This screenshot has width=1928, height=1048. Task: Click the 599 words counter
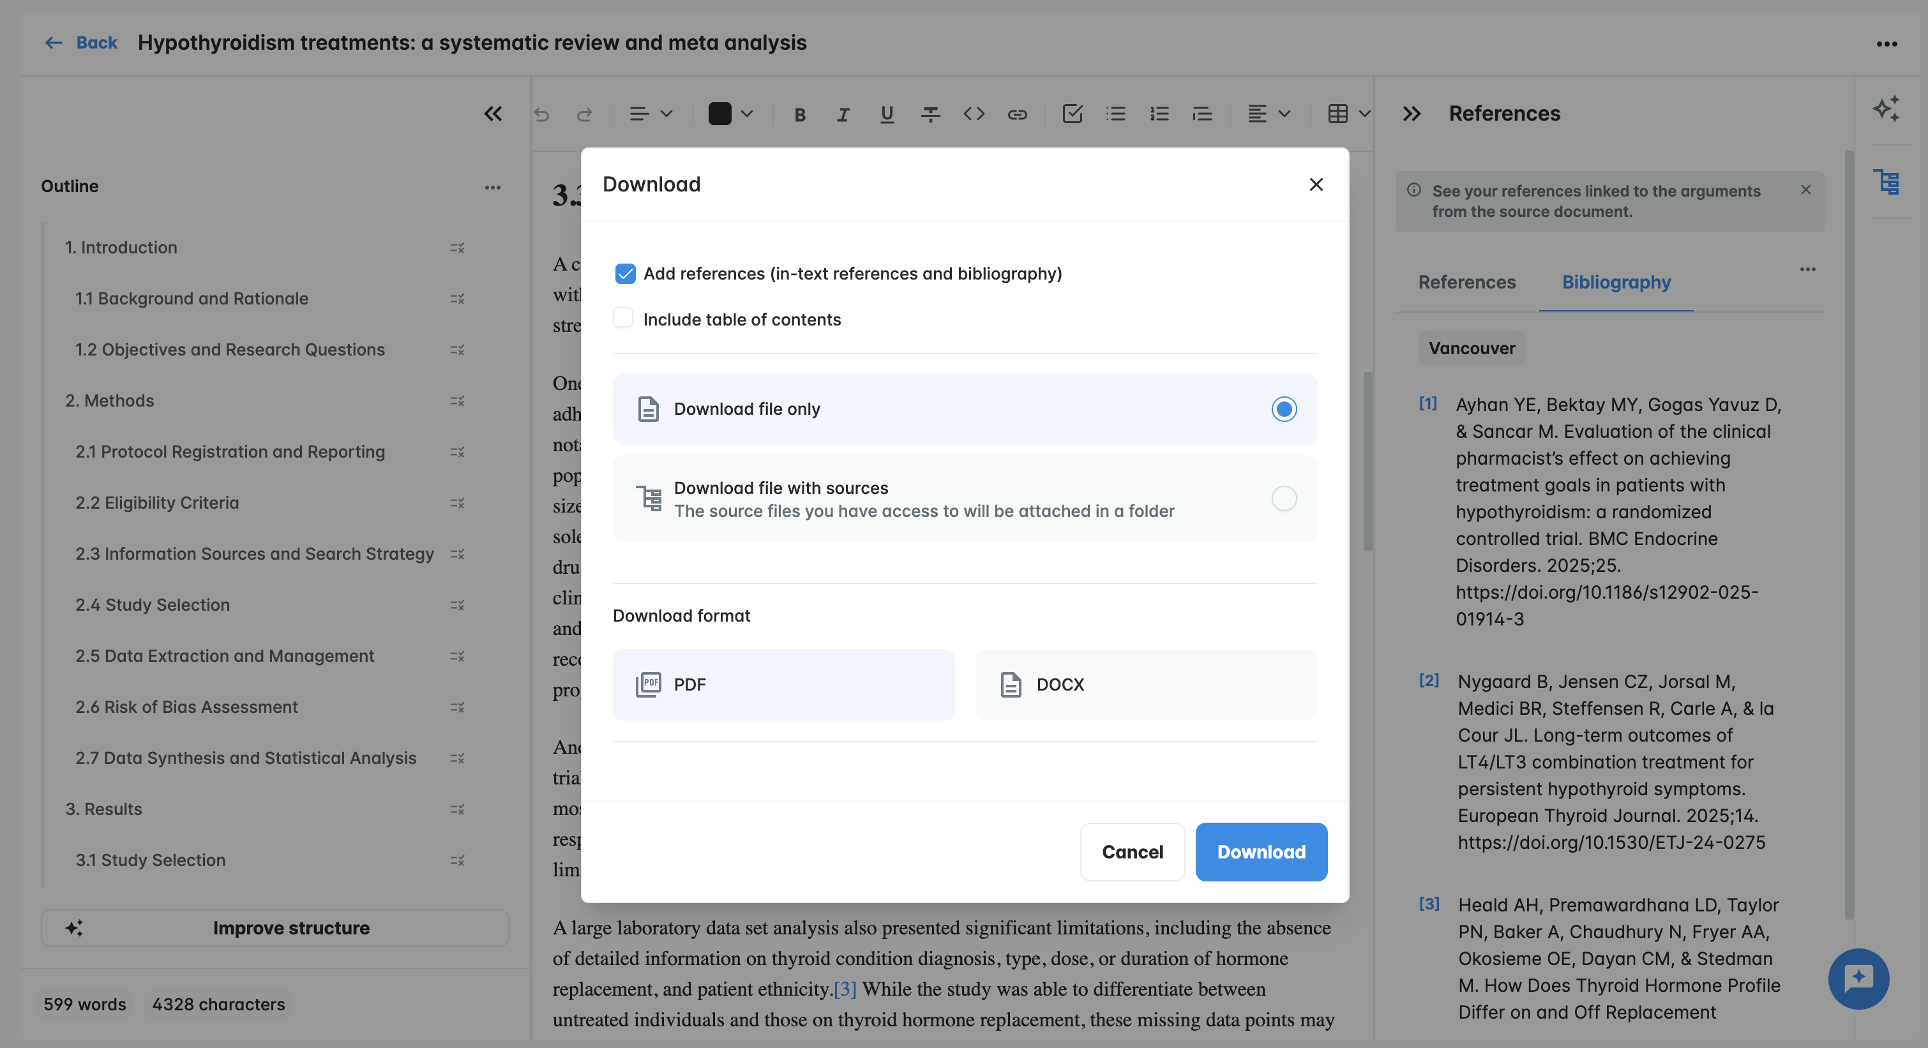pyautogui.click(x=84, y=1005)
